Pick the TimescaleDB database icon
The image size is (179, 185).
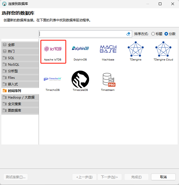point(80,79)
